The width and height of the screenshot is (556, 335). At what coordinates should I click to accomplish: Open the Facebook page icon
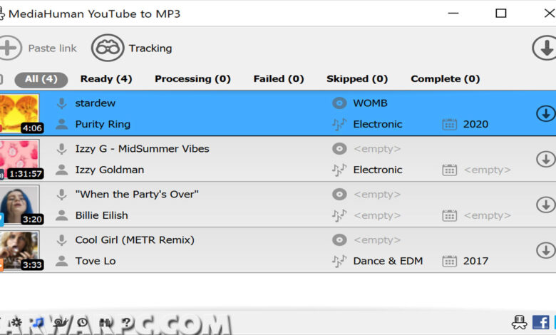541,322
